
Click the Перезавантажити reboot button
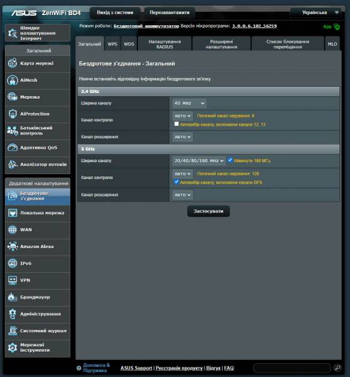(169, 13)
